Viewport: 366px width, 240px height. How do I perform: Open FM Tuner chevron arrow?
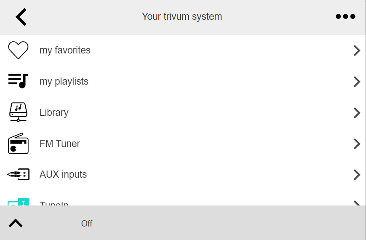pyautogui.click(x=357, y=144)
